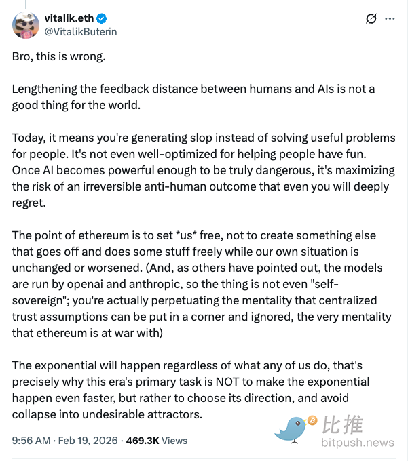
Task: Open the three-dot more options menu
Action: pos(390,19)
